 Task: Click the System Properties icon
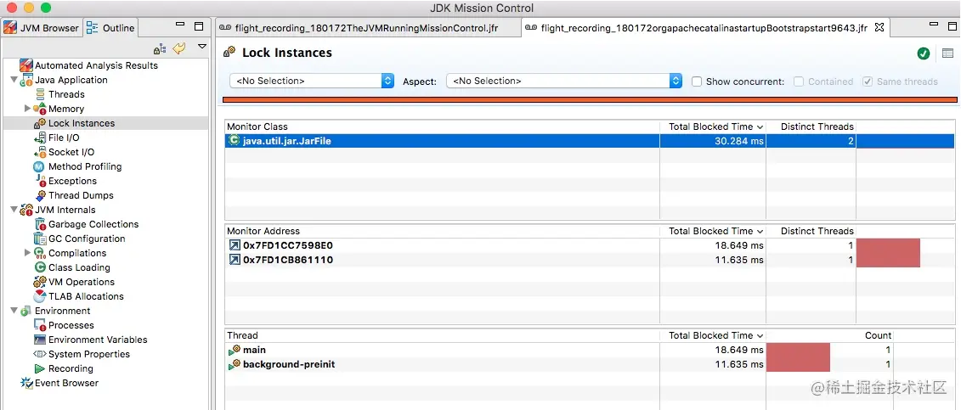click(x=40, y=354)
